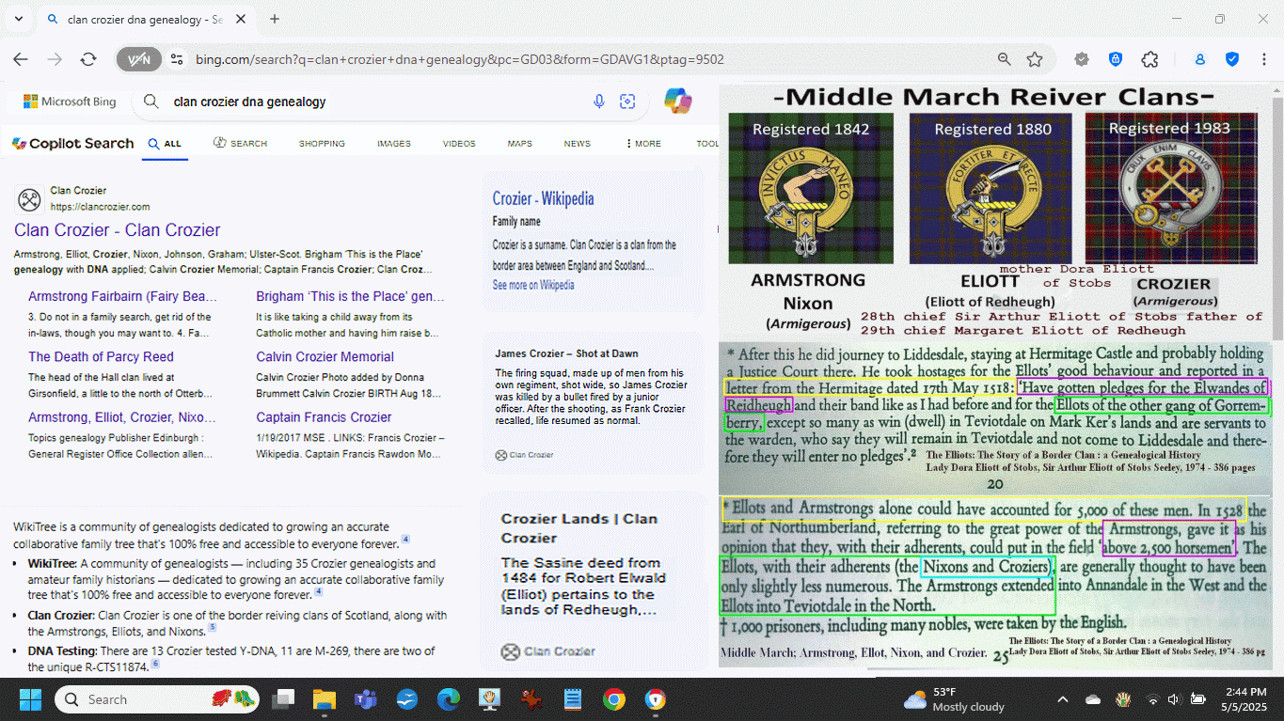
Task: Open a new browser tab
Action: point(275,19)
